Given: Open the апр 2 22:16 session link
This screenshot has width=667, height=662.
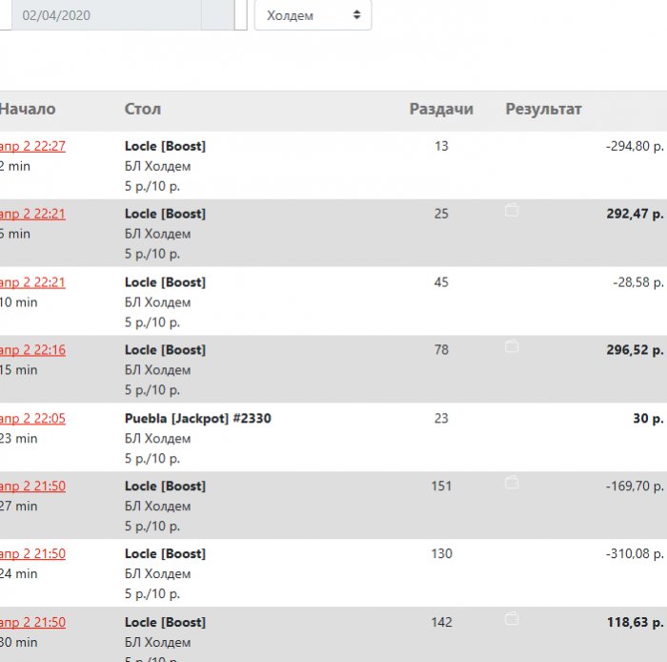Looking at the screenshot, I should tap(32, 350).
